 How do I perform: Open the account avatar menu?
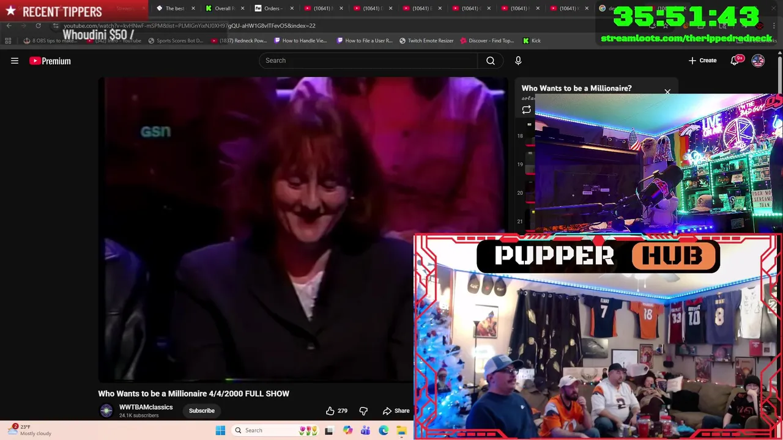coord(758,61)
